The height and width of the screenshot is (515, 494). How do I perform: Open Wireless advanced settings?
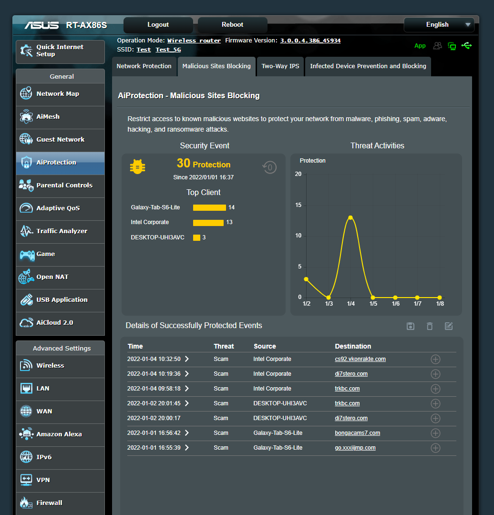pos(60,366)
